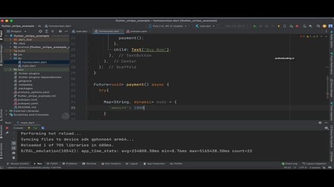Screen dimensions: 334x187
Task: Click the yellow warning indicator in editor
Action: coord(308,36)
